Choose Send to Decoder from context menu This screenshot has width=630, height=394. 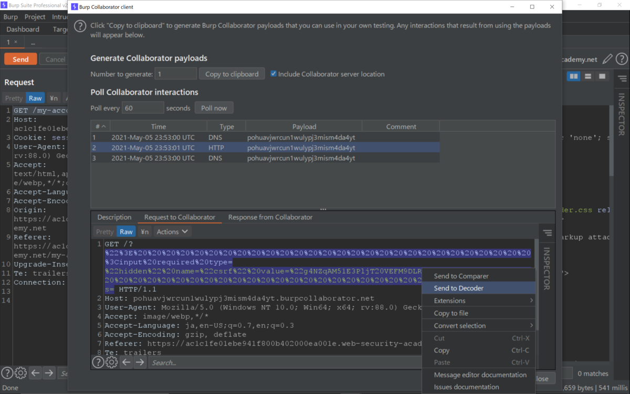point(478,288)
